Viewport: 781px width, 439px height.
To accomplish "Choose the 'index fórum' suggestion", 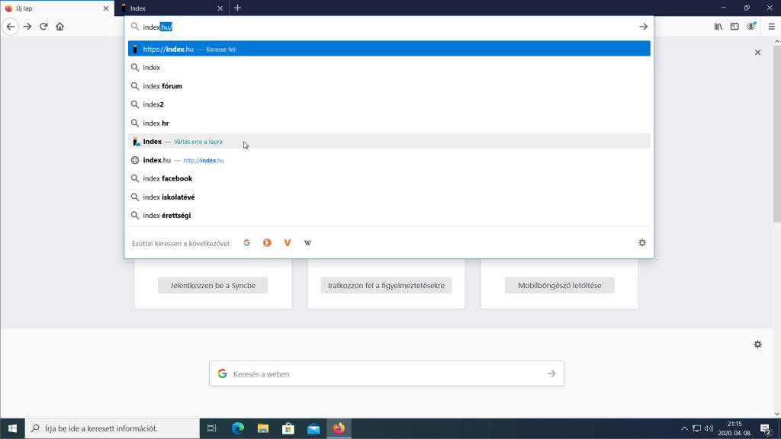I will tap(389, 86).
